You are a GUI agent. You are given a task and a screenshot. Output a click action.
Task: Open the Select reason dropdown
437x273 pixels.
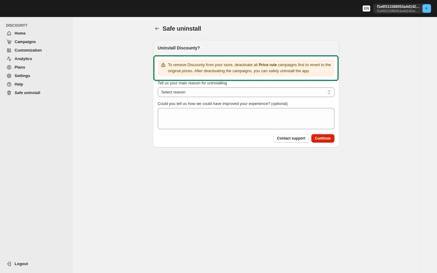pyautogui.click(x=246, y=92)
